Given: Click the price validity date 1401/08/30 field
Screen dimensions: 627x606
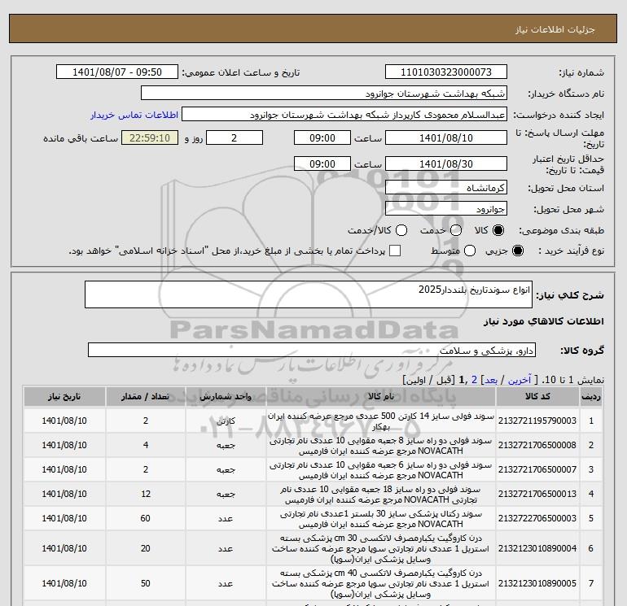Looking at the screenshot, I should tap(446, 163).
